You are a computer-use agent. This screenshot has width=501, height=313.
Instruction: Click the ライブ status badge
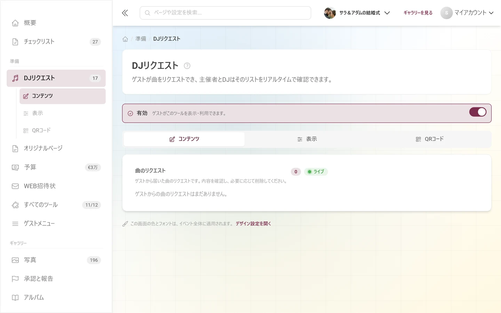(x=316, y=171)
